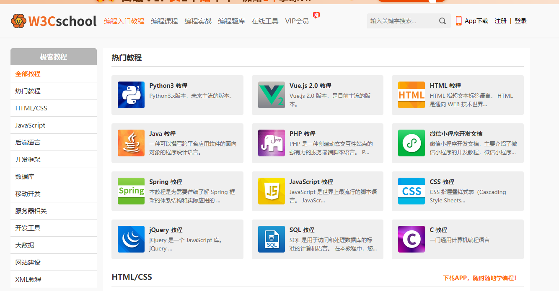Open the C 教程 title link
559x291 pixels.
438,230
